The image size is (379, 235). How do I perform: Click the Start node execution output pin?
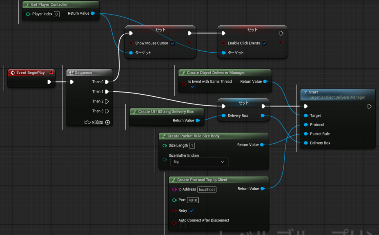pos(369,106)
